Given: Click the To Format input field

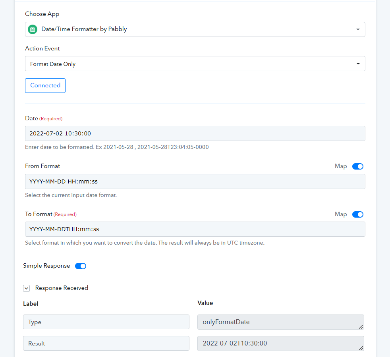Looking at the screenshot, I should [x=195, y=229].
